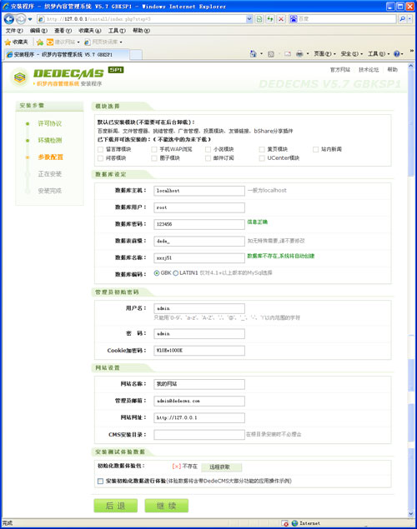Click the green 后退 button

tap(115, 506)
